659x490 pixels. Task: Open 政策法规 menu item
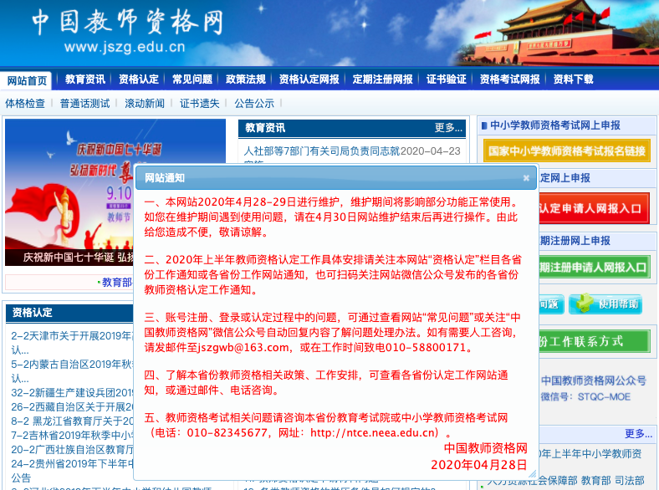click(x=245, y=79)
